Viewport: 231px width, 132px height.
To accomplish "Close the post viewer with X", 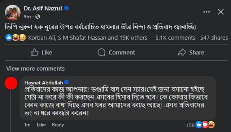I will tap(221, 12).
